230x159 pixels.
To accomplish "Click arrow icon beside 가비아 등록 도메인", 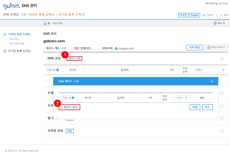I will point(5,34).
